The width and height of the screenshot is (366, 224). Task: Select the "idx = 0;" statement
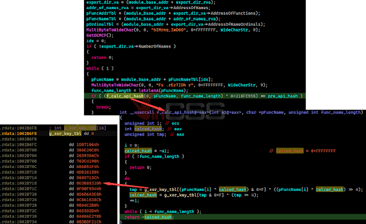(96, 41)
